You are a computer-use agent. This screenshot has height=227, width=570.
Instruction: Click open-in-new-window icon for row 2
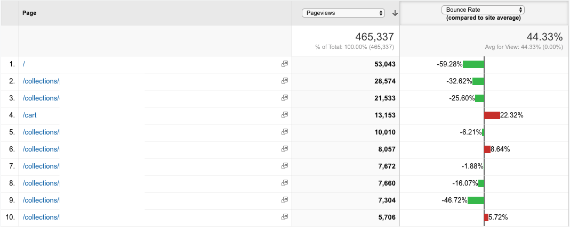click(x=285, y=81)
